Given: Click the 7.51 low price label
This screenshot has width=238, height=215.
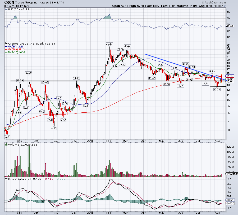Looking at the screenshot, I should [49, 120].
